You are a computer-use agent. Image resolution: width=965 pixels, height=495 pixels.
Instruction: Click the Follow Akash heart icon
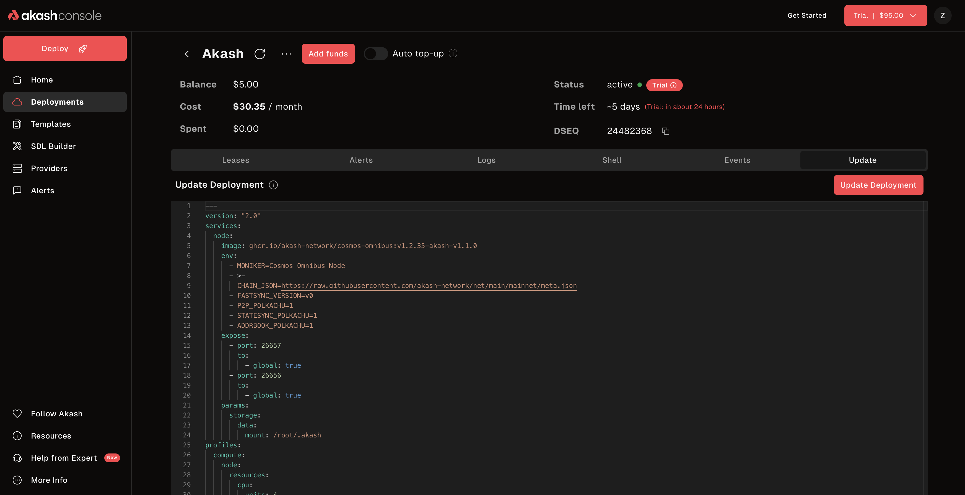coord(17,414)
